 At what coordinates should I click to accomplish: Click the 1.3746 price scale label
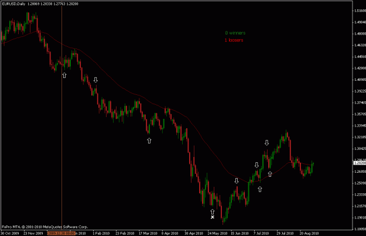click(x=360, y=102)
